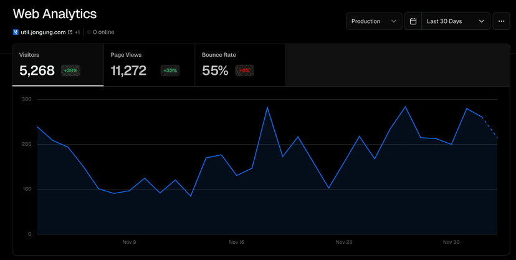Click the +33% page views change badge
This screenshot has width=516, height=260.
click(x=170, y=70)
